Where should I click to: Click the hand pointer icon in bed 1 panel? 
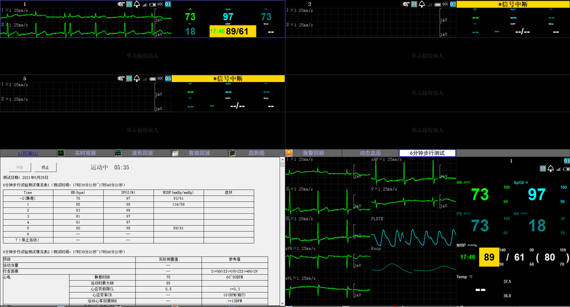pyautogui.click(x=121, y=4)
